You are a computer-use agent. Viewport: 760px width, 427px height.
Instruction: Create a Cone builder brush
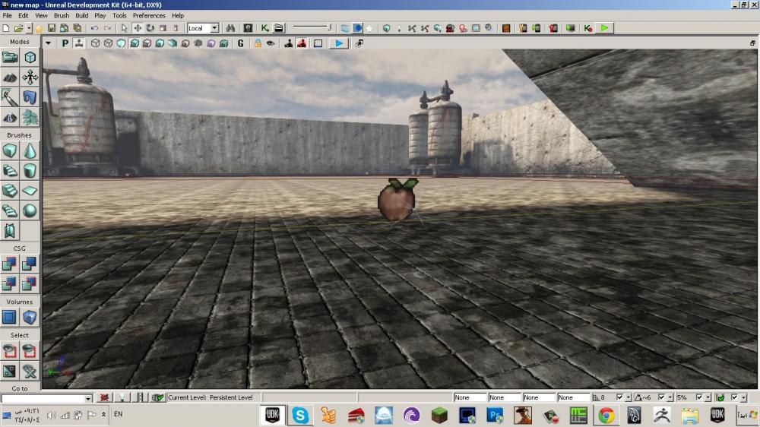[x=30, y=150]
